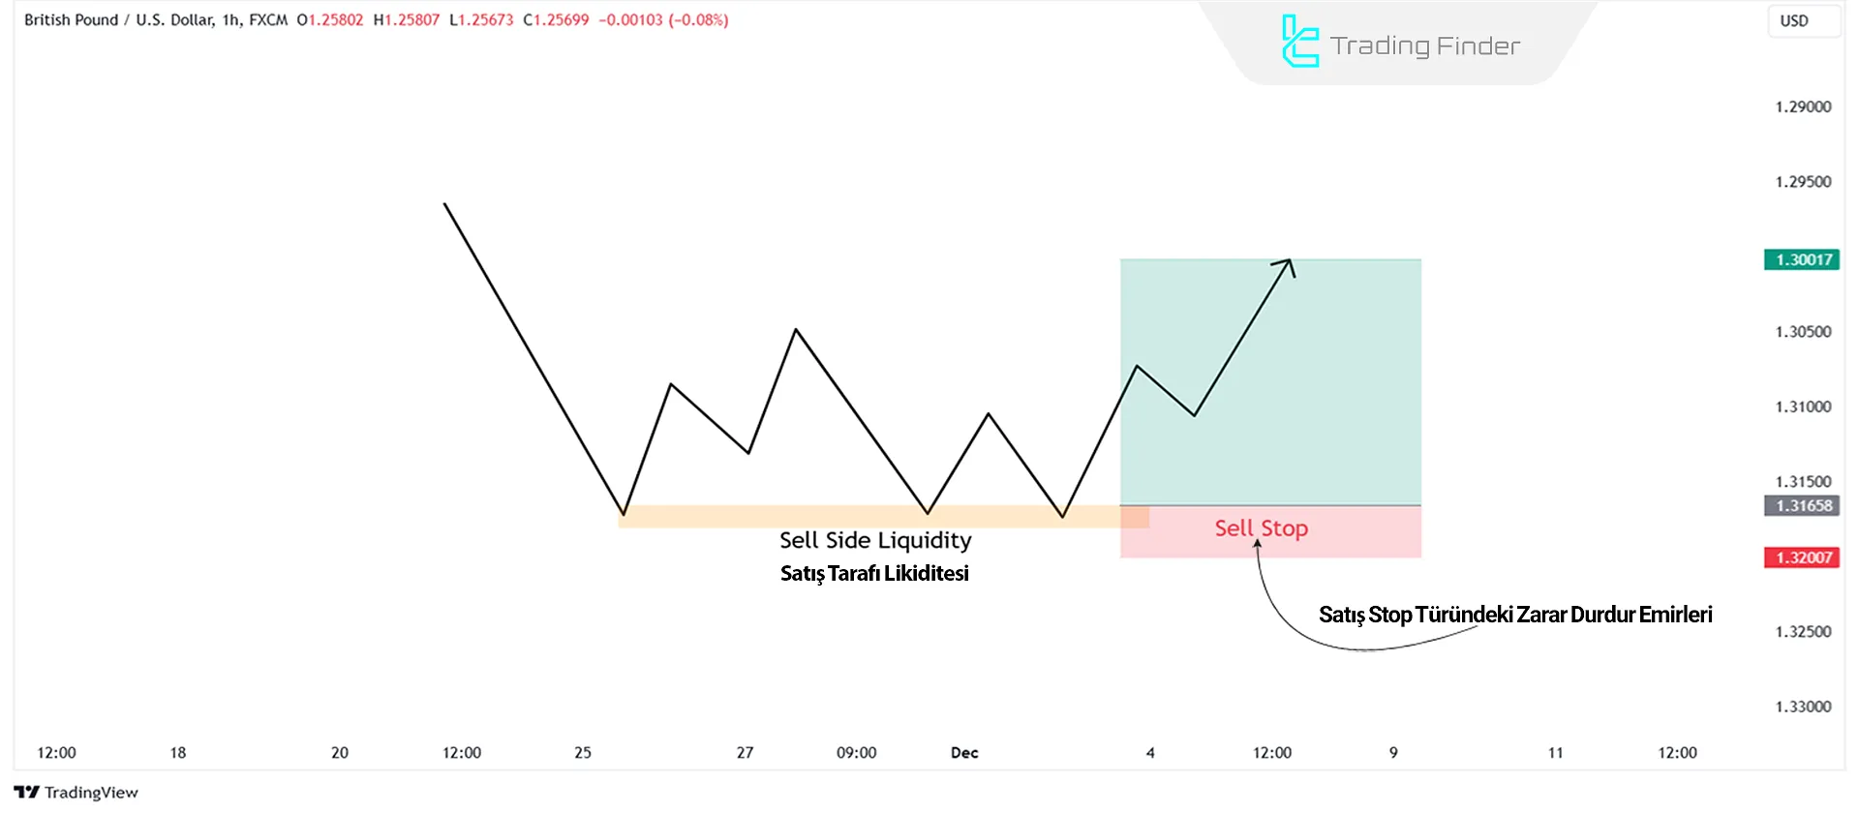Click the Trading Finder logo icon
The image size is (1859, 813).
(x=1299, y=42)
